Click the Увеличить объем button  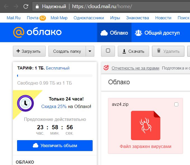(x=55, y=145)
